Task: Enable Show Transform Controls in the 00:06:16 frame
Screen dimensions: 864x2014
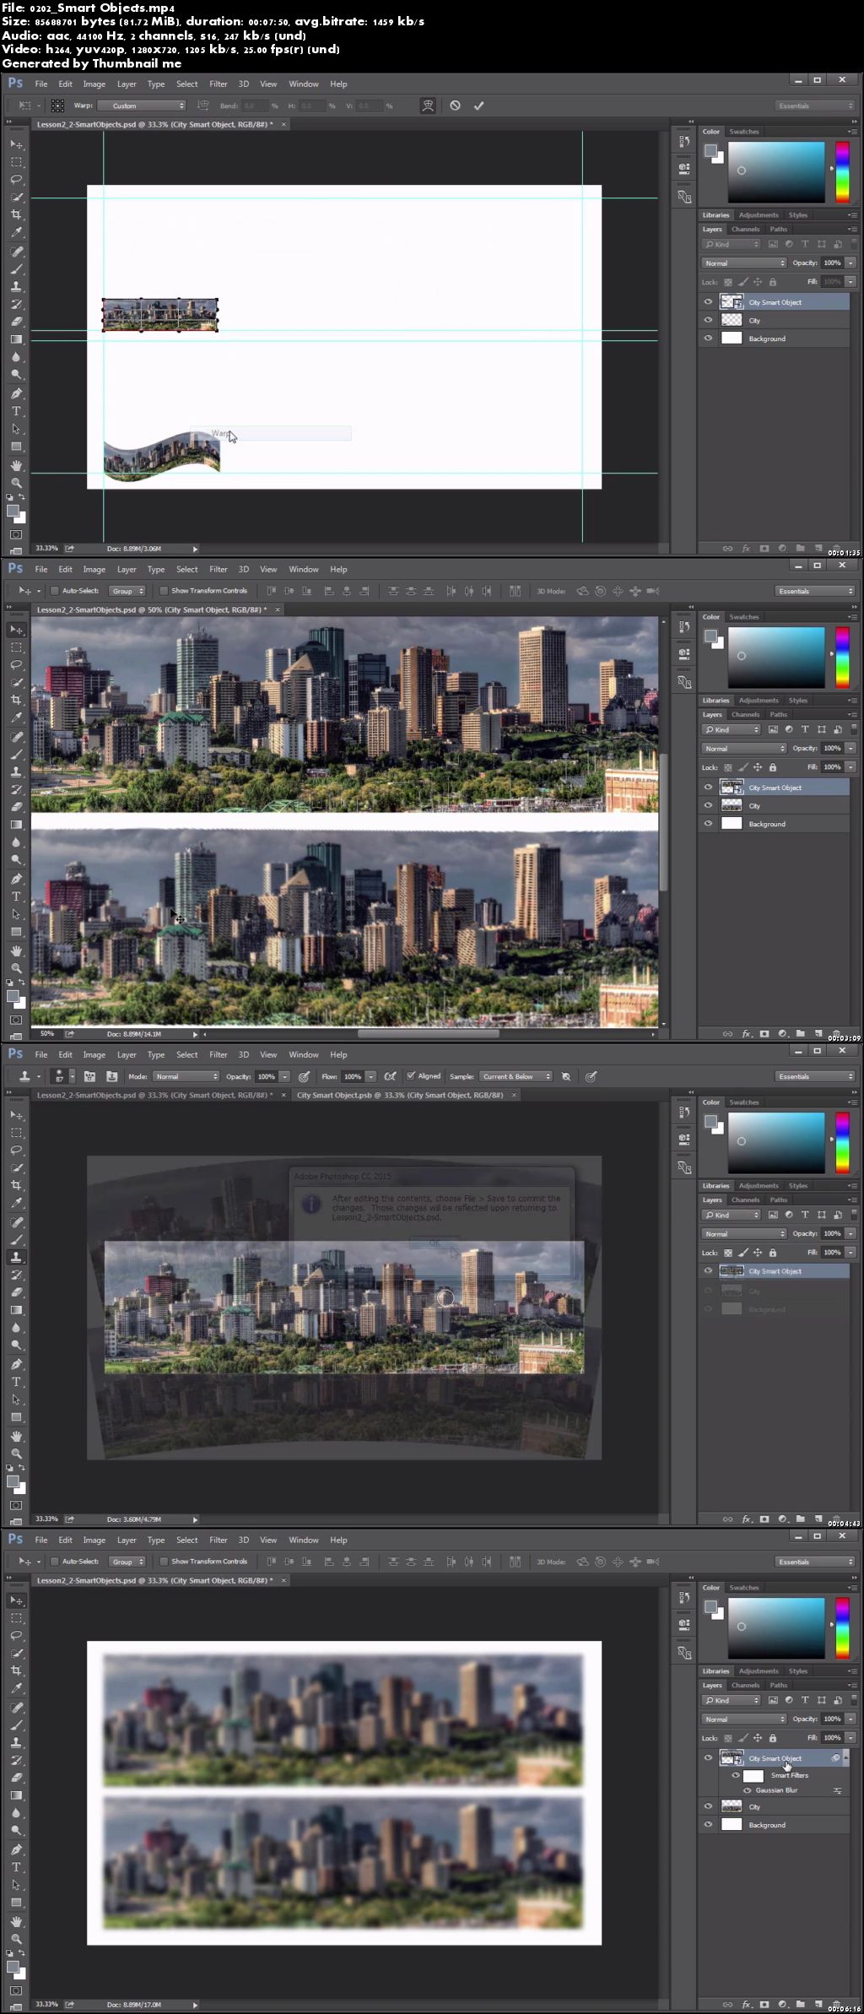Action: click(164, 1562)
